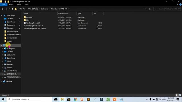Click Softwares in the address breadcrumb
Image resolution: width=182 pixels, height=102 pixels.
(44, 9)
